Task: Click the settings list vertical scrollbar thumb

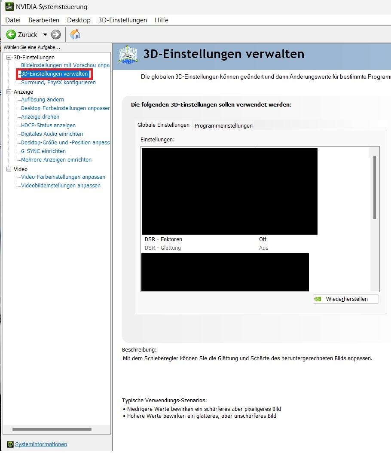Action: point(375,187)
